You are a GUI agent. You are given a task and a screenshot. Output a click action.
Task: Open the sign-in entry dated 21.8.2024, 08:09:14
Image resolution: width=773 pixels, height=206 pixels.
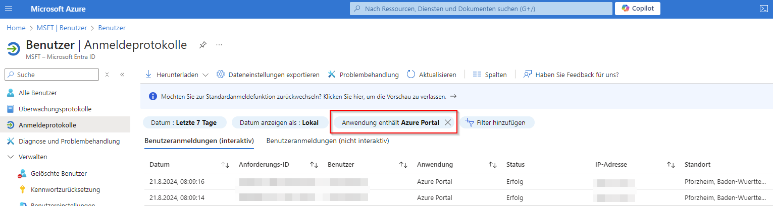pos(458,197)
